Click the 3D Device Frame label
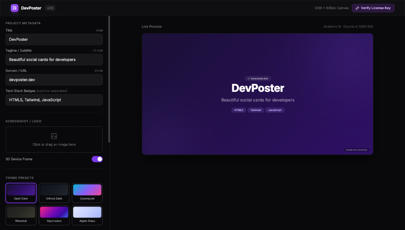This screenshot has width=405, height=230. tap(19, 159)
